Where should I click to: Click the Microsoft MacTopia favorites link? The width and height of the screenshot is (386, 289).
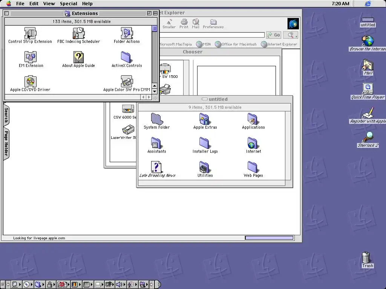coord(175,44)
